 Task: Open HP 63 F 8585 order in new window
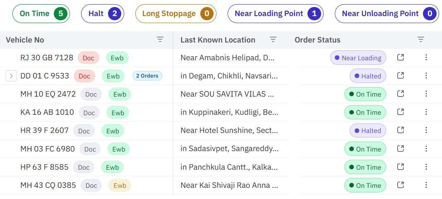pos(401,167)
